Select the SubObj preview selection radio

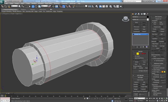click(138, 68)
